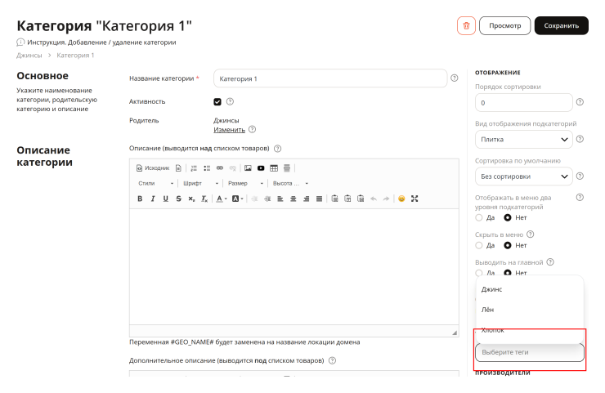
Task: Select Да for Скрыть в меню
Action: click(479, 245)
